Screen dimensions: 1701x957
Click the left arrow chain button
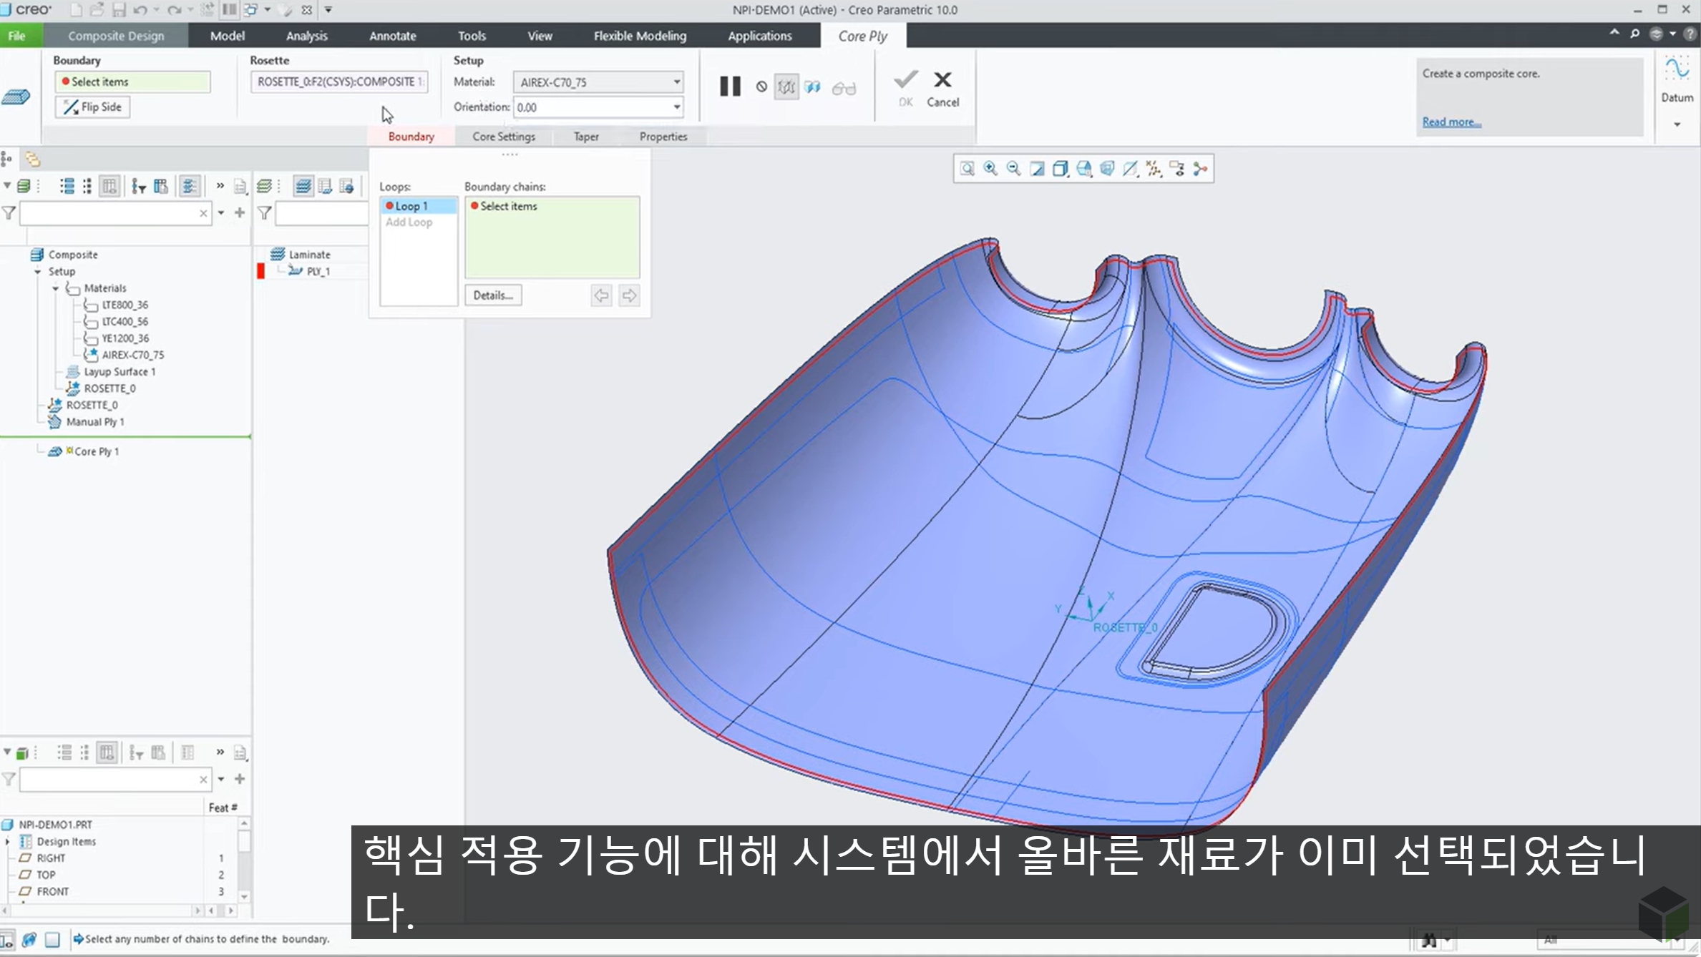coord(601,295)
